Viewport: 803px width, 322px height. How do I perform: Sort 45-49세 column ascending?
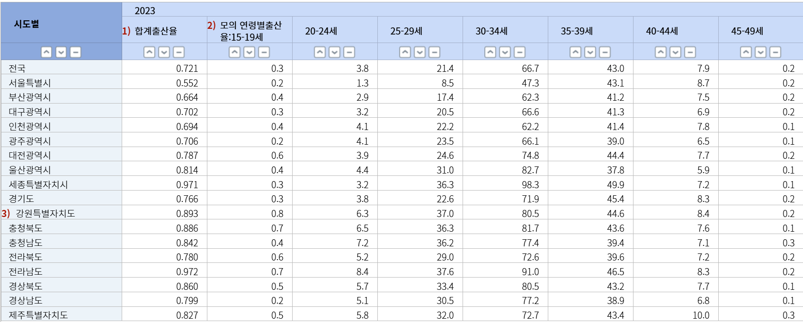(746, 52)
